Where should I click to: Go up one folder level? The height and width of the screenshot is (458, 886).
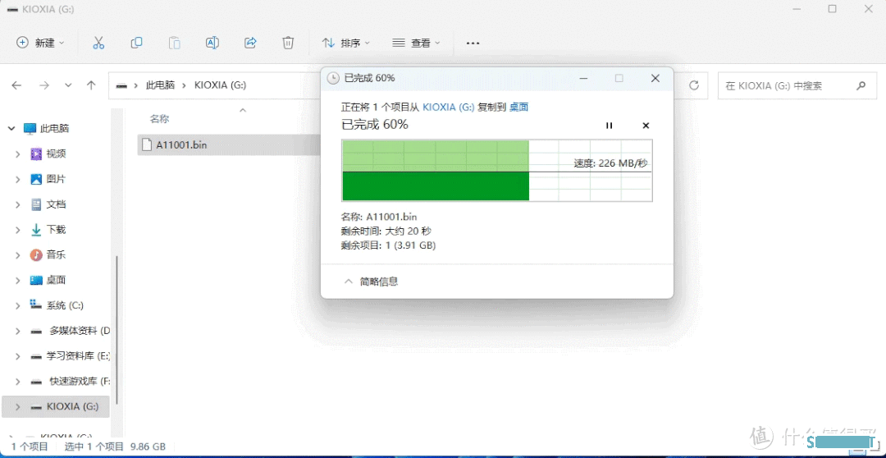click(91, 85)
